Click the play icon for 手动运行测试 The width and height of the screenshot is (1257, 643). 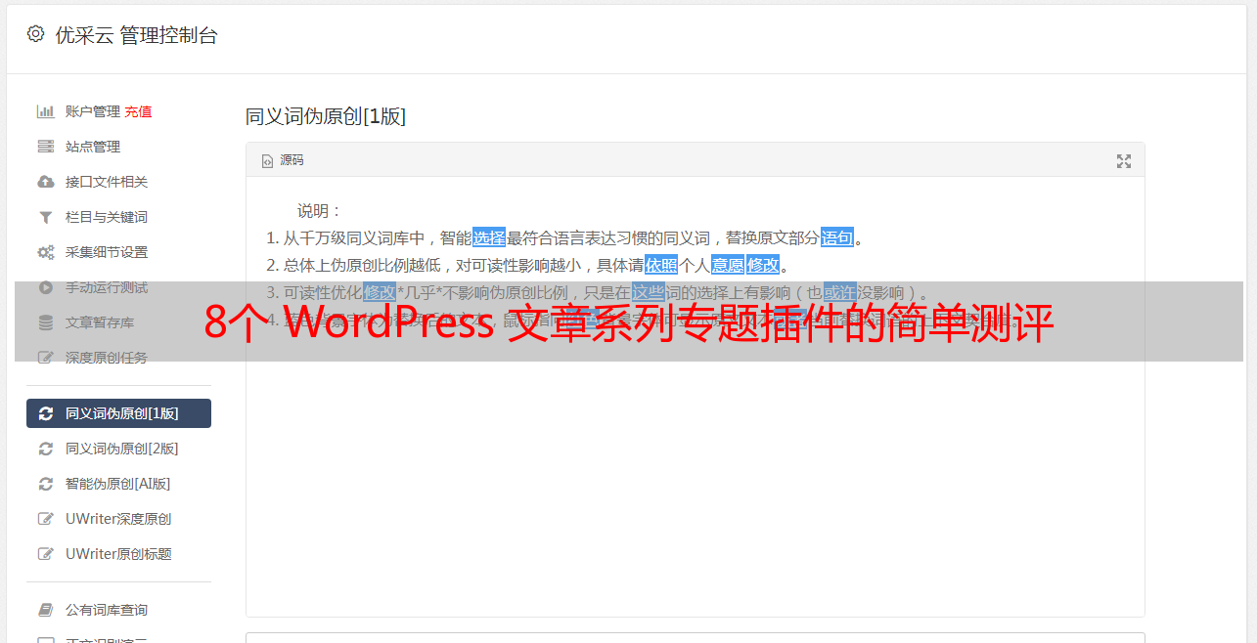[45, 287]
